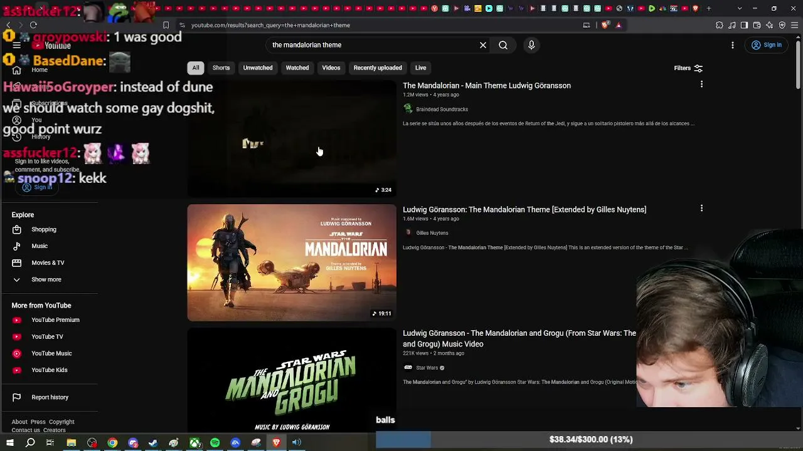Play the 3:24 Main Theme thumbnail
Screen dimensions: 803x451
pos(292,139)
